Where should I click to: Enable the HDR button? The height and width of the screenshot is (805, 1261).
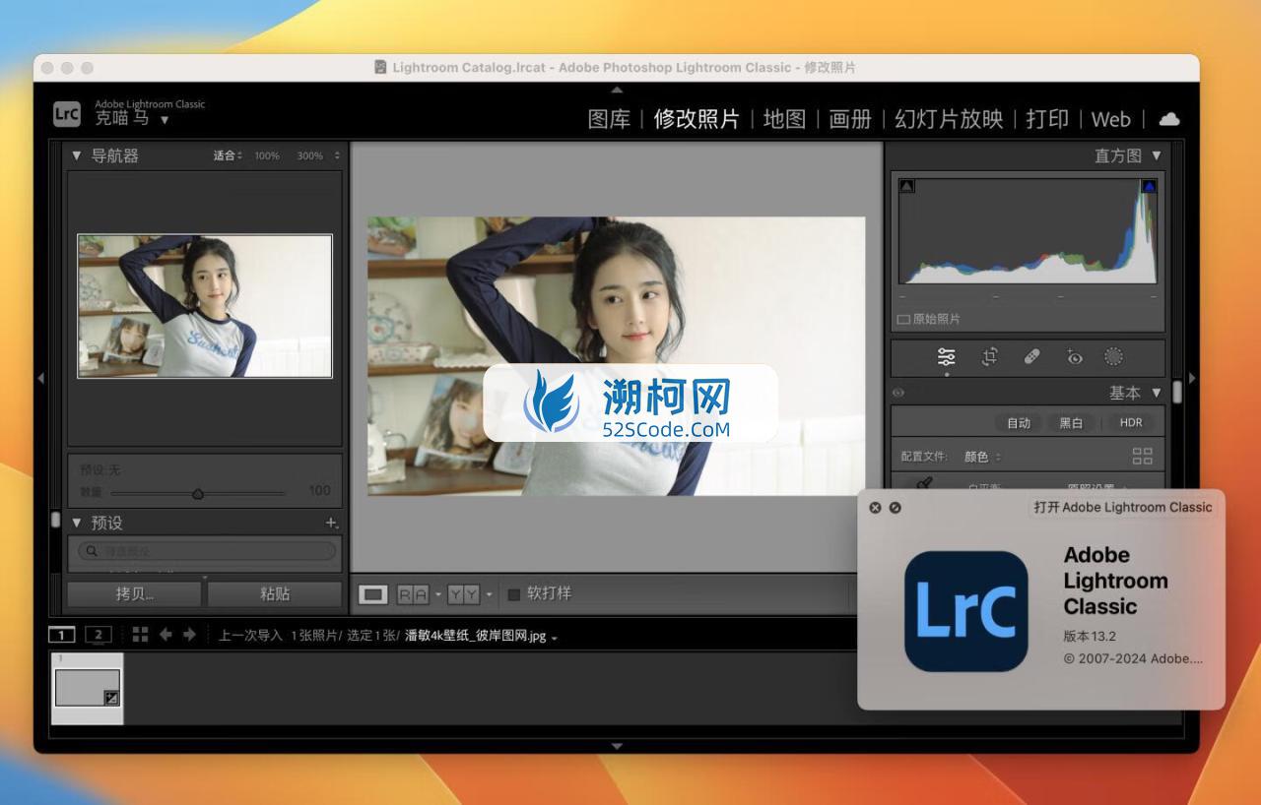(1131, 422)
